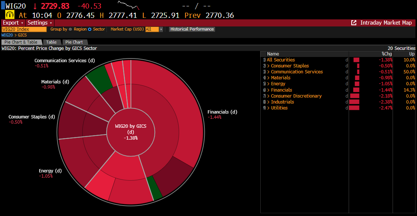417x216 pixels.
Task: Open the Export dropdown menu
Action: [13, 23]
